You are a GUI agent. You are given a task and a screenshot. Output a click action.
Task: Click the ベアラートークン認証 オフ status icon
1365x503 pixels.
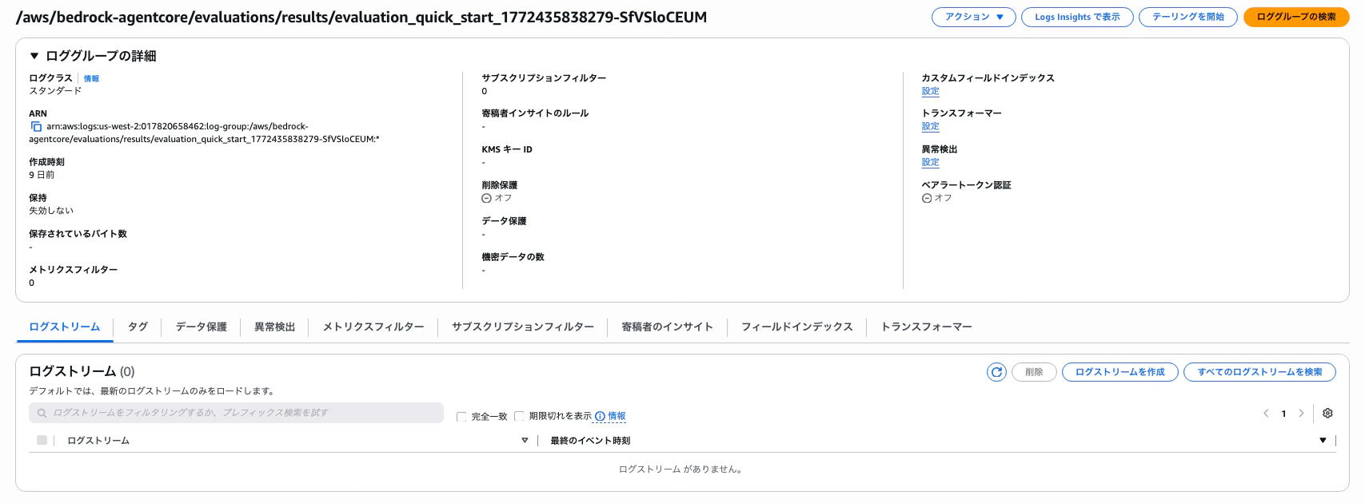click(x=927, y=198)
